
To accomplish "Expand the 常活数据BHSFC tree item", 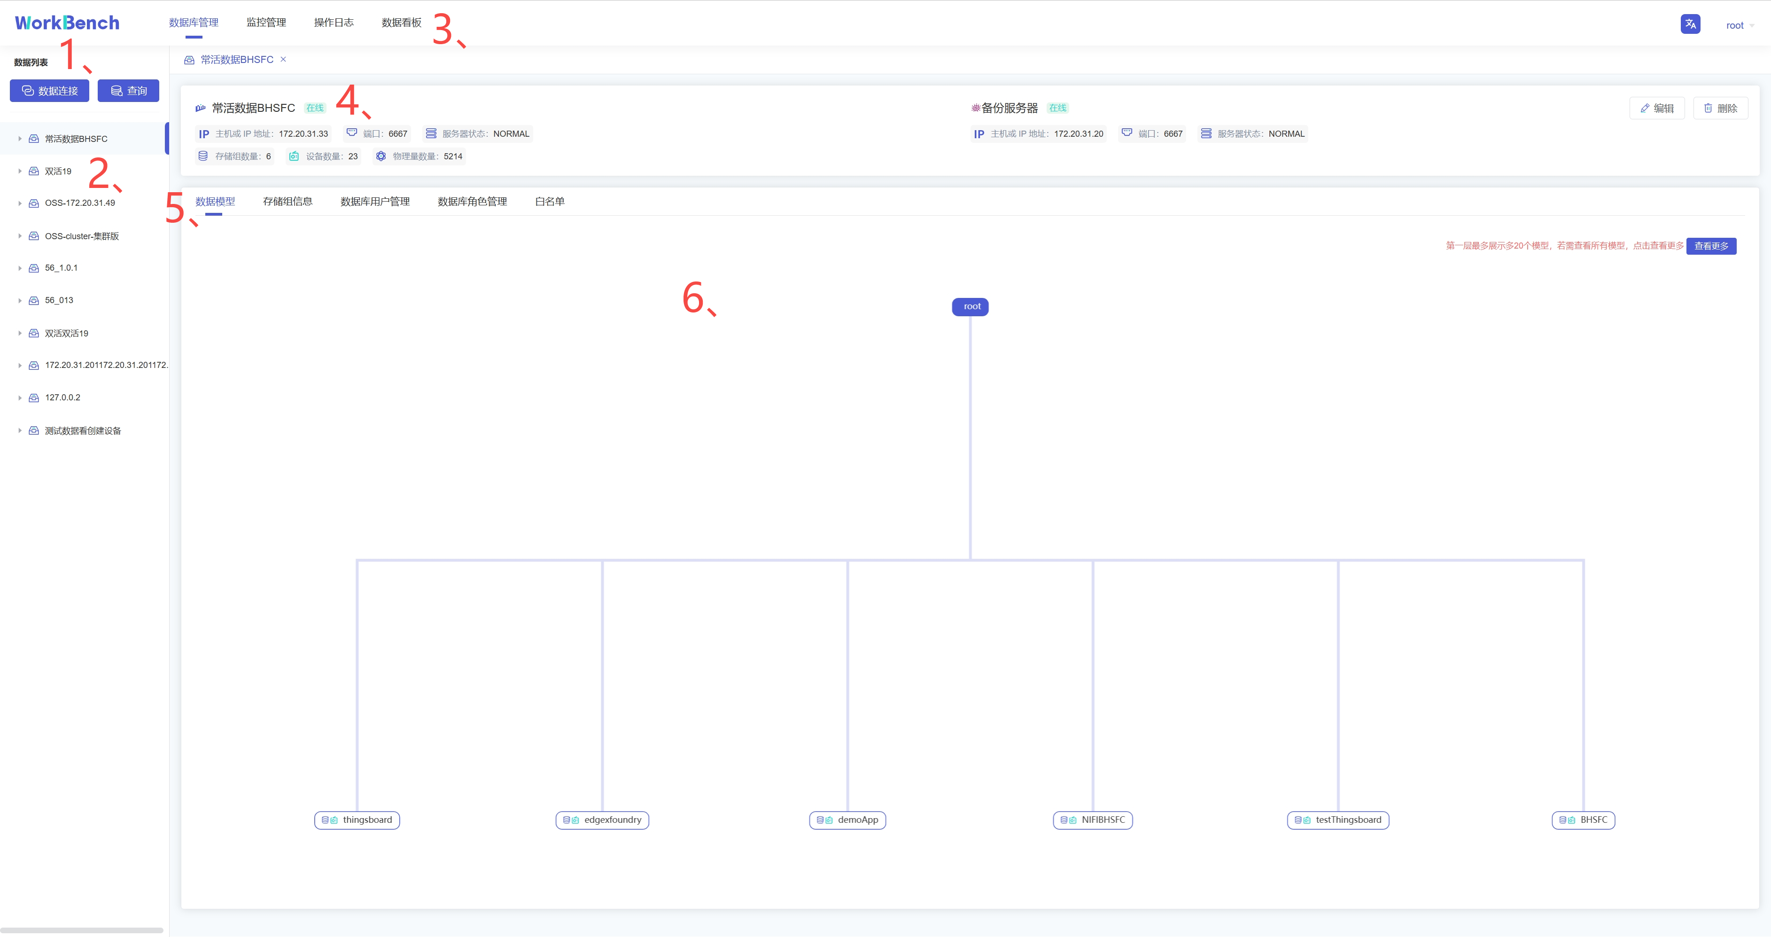I will [x=20, y=139].
